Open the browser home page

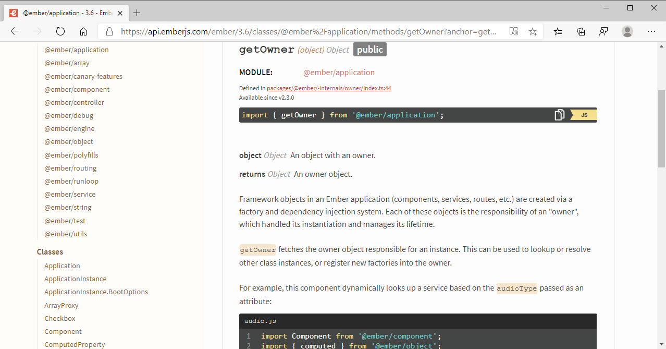(x=83, y=31)
